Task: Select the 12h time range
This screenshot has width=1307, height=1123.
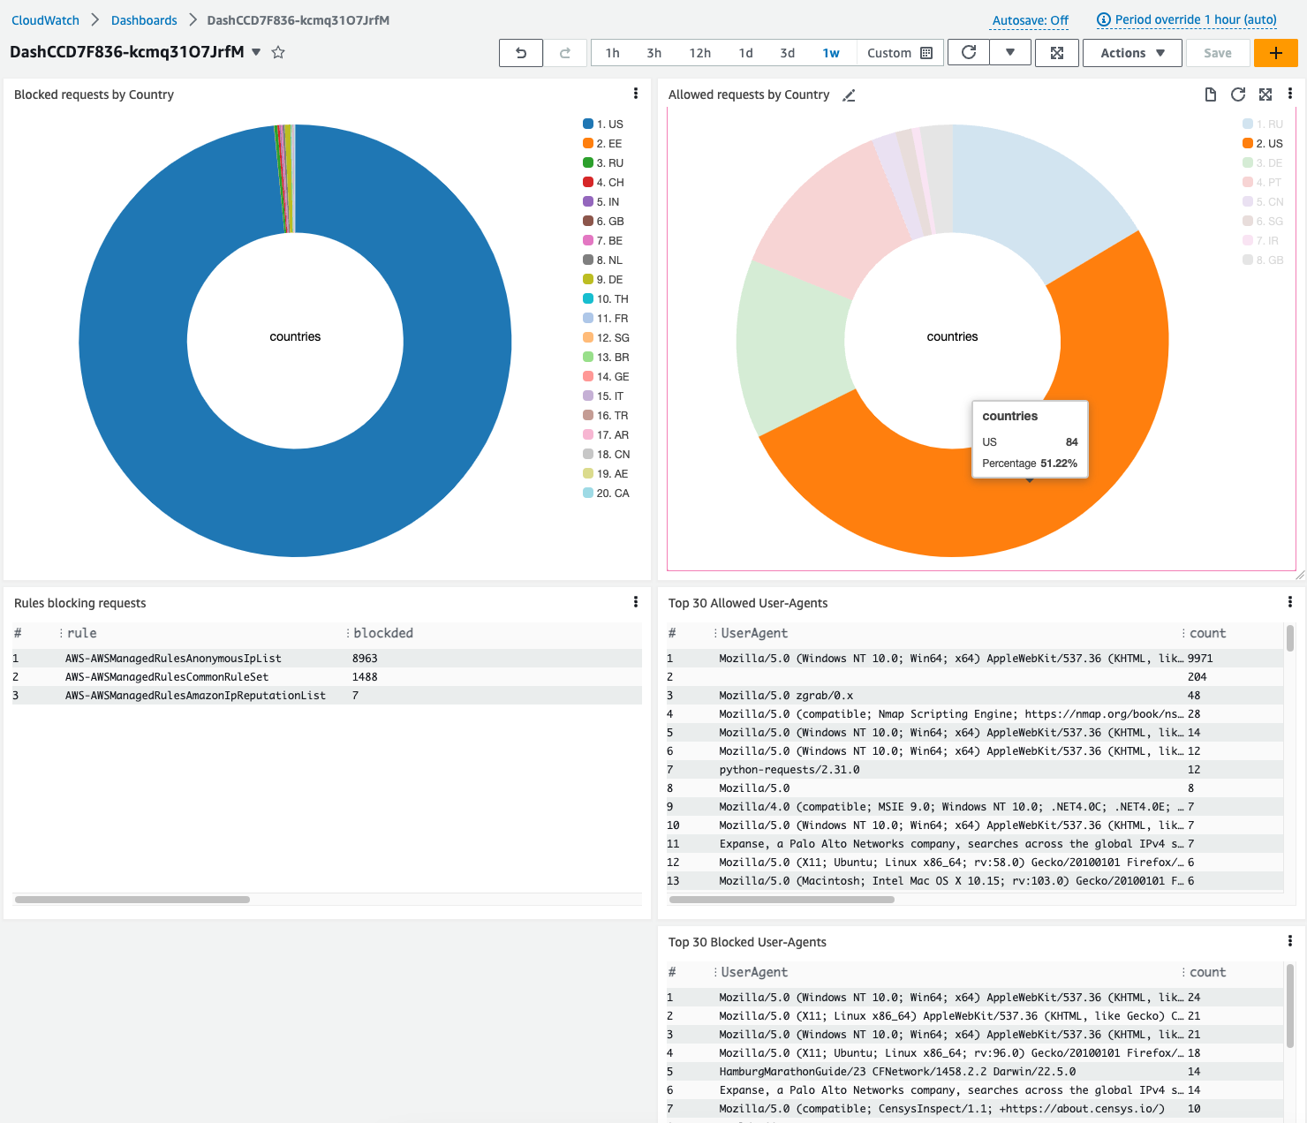Action: 699,53
